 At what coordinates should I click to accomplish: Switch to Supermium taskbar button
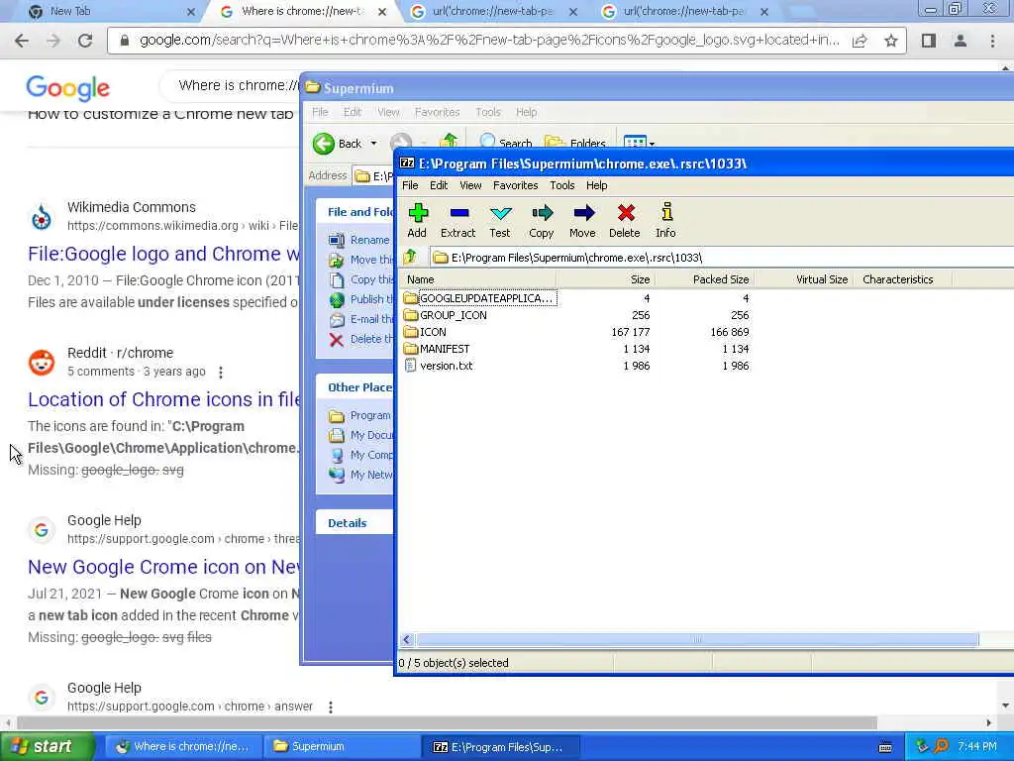point(341,747)
